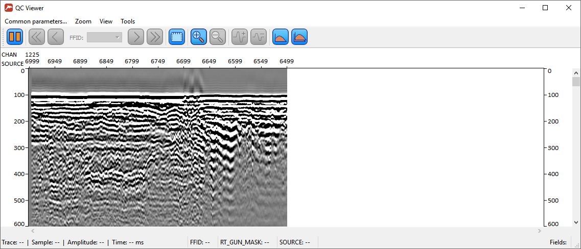Viewport: 581px width, 249px height.
Task: Jump to last record with double-right arrows
Action: (155, 37)
